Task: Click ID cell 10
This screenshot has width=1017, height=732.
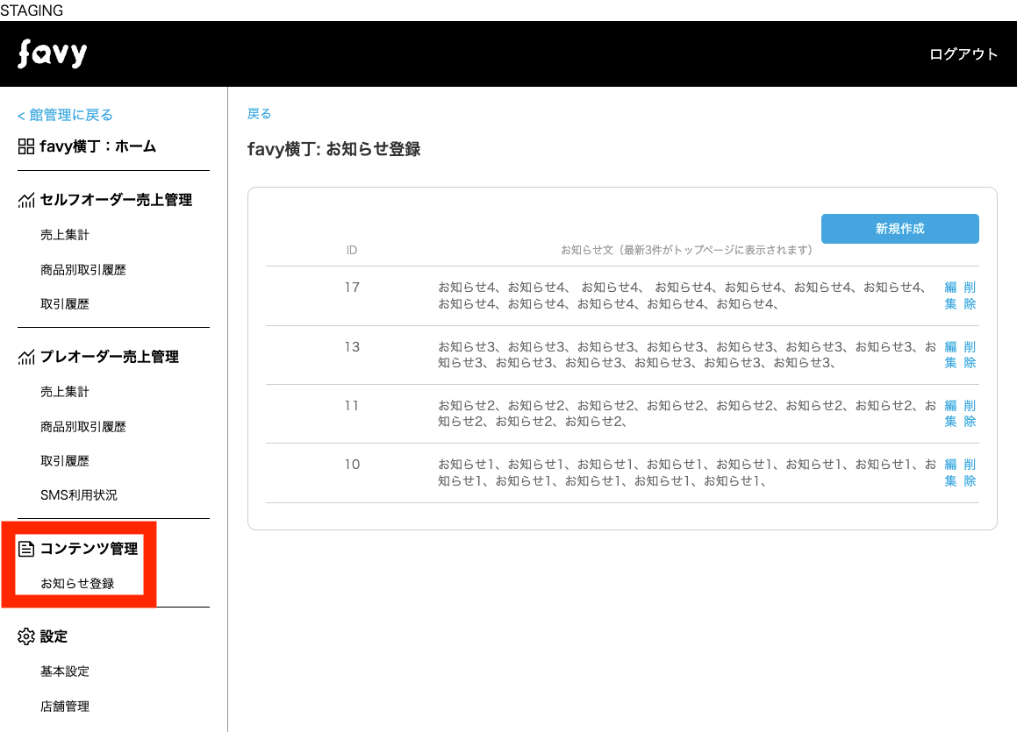Action: (x=352, y=465)
